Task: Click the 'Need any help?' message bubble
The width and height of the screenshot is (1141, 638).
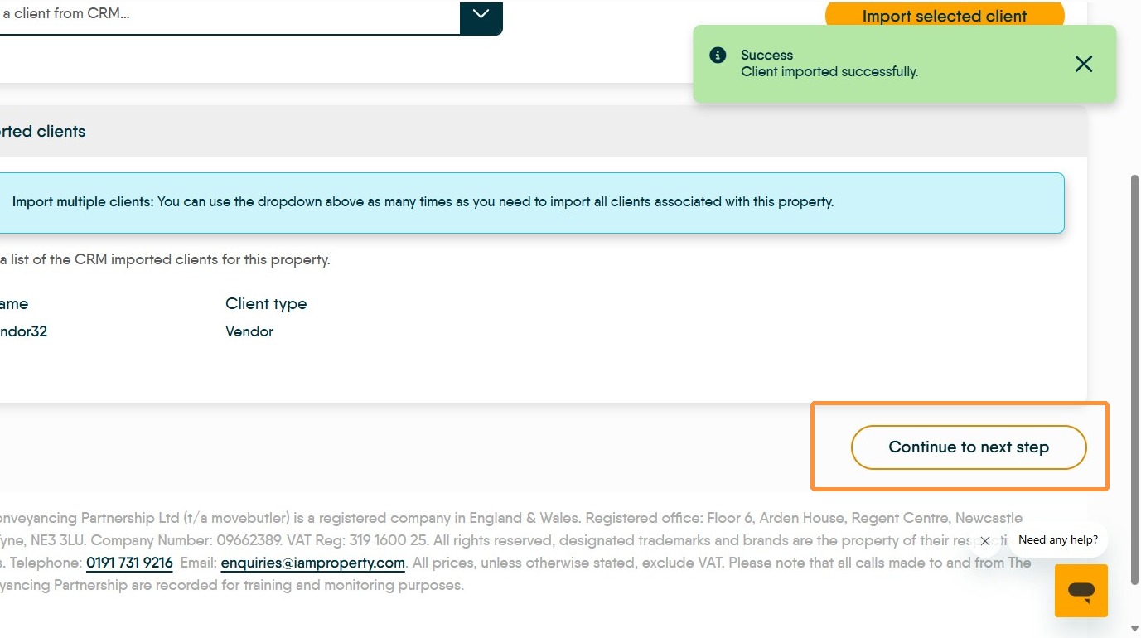Action: [x=1057, y=539]
